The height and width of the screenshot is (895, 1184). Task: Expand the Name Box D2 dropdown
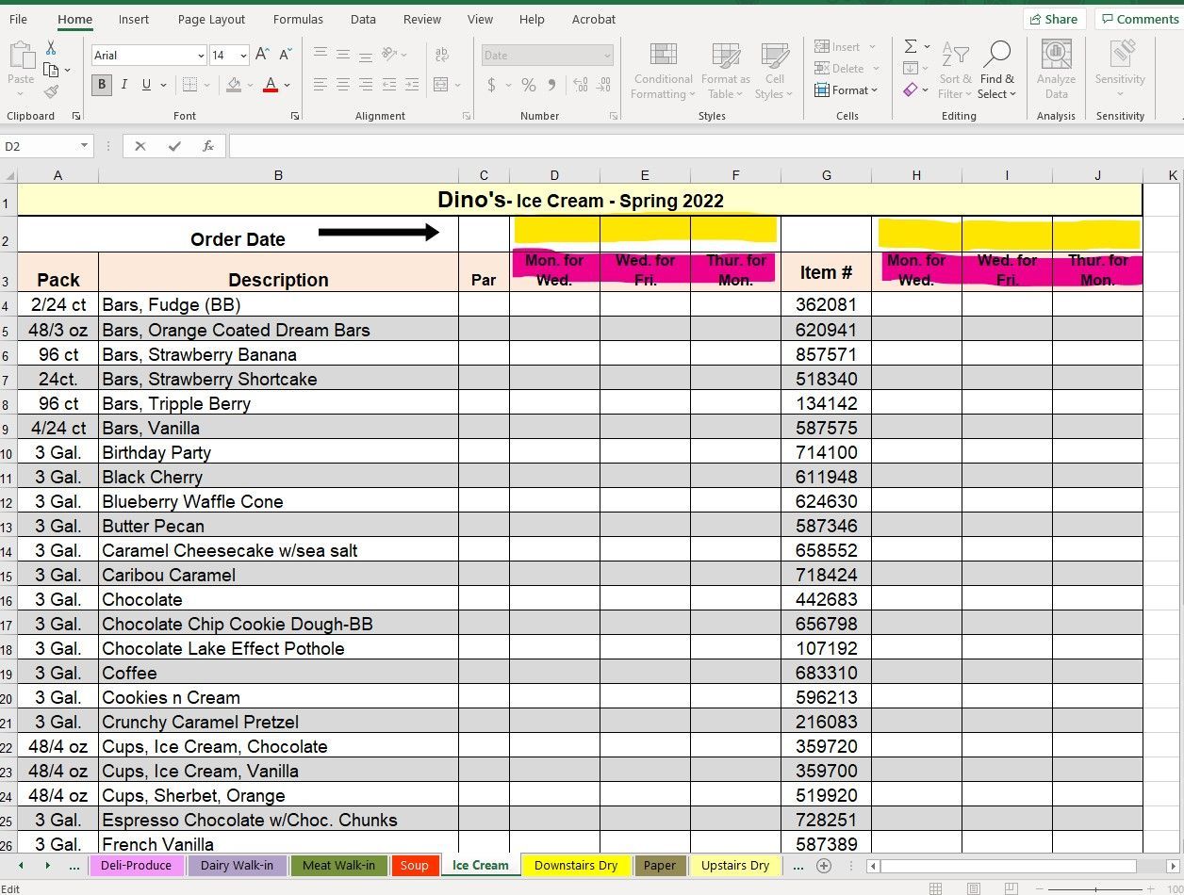click(85, 146)
